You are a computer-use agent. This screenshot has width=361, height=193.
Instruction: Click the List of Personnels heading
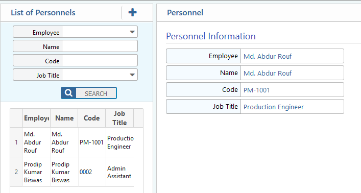(43, 12)
